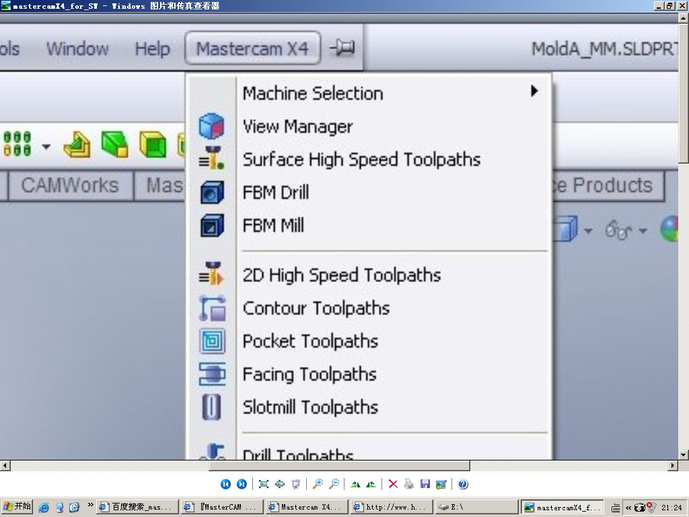689x517 pixels.
Task: Click the Pocket Toolpaths icon
Action: tap(212, 341)
